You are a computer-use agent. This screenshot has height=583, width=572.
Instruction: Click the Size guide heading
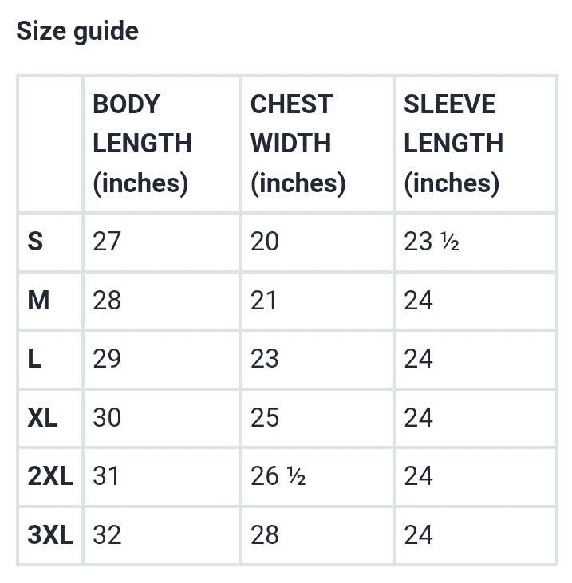(x=77, y=31)
